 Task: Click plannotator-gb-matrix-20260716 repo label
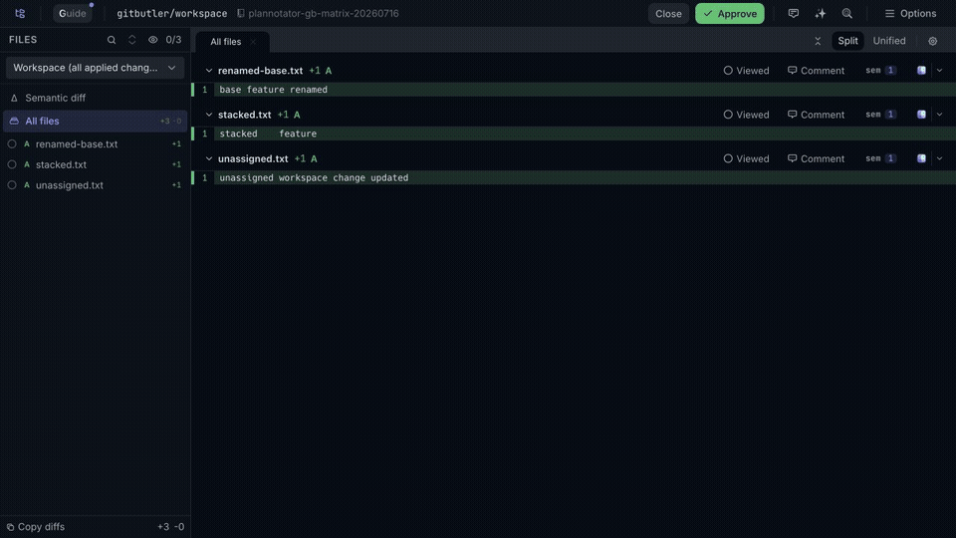pos(323,13)
